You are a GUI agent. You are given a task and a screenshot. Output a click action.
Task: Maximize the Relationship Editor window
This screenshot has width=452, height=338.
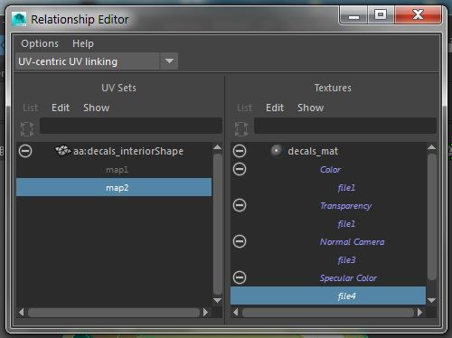click(381, 15)
